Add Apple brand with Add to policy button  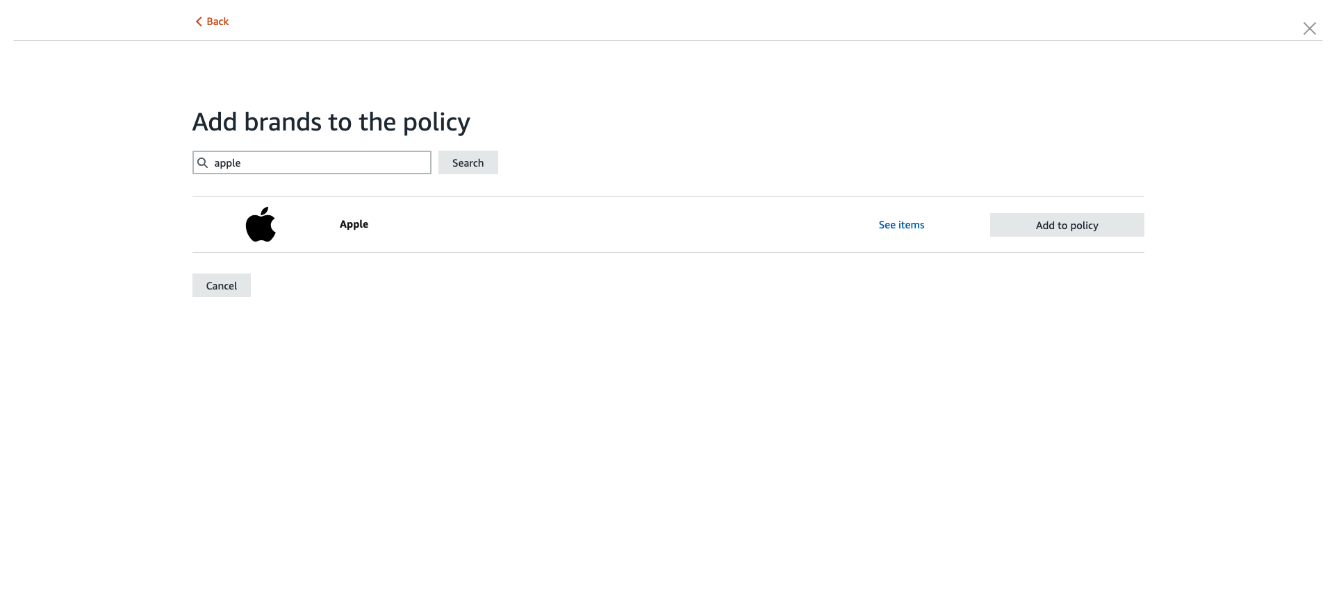pyautogui.click(x=1067, y=225)
